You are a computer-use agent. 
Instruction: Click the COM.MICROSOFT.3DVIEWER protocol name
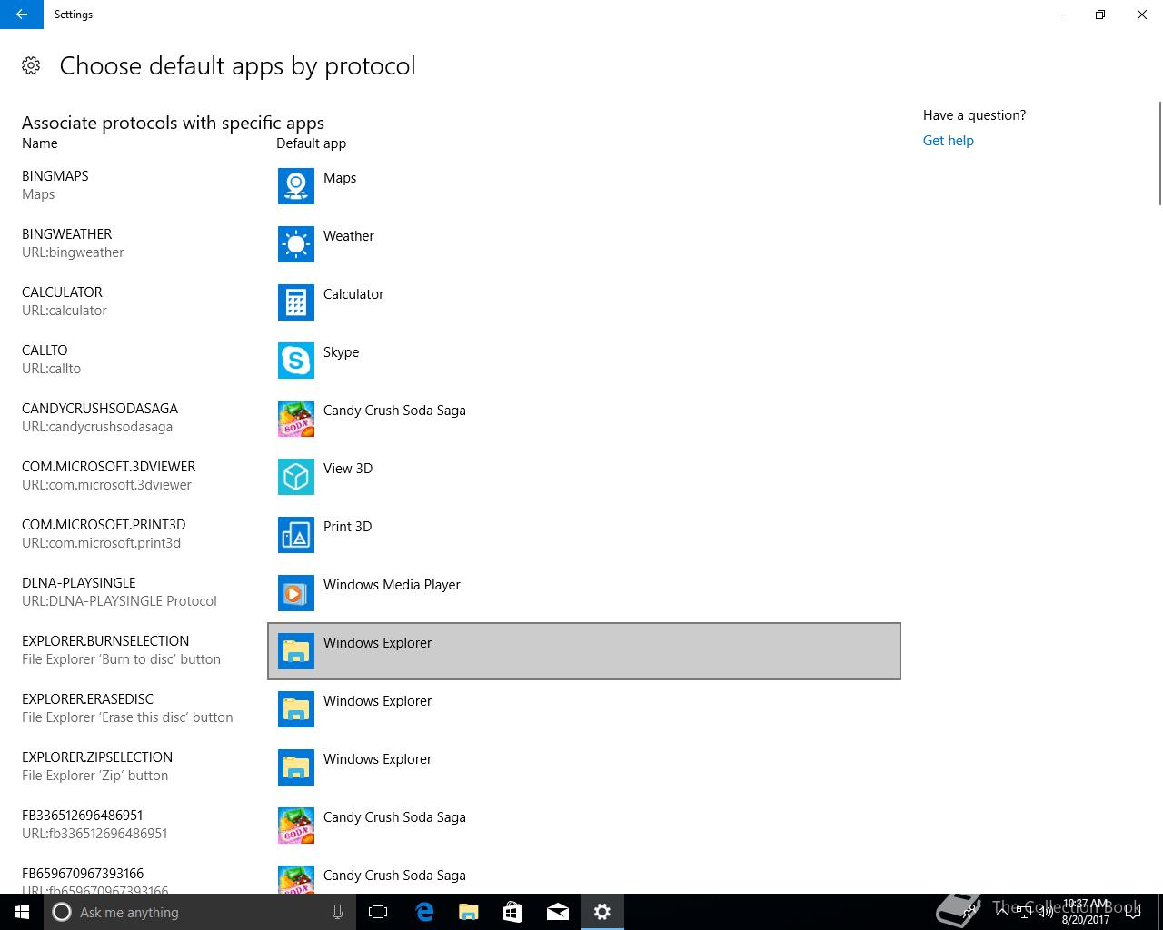click(109, 467)
